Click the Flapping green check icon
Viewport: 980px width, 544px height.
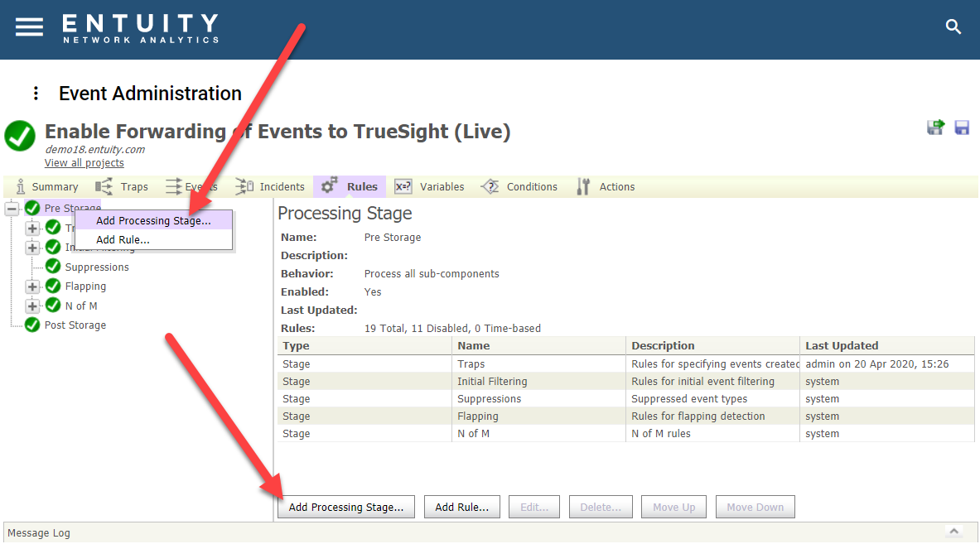click(x=53, y=286)
